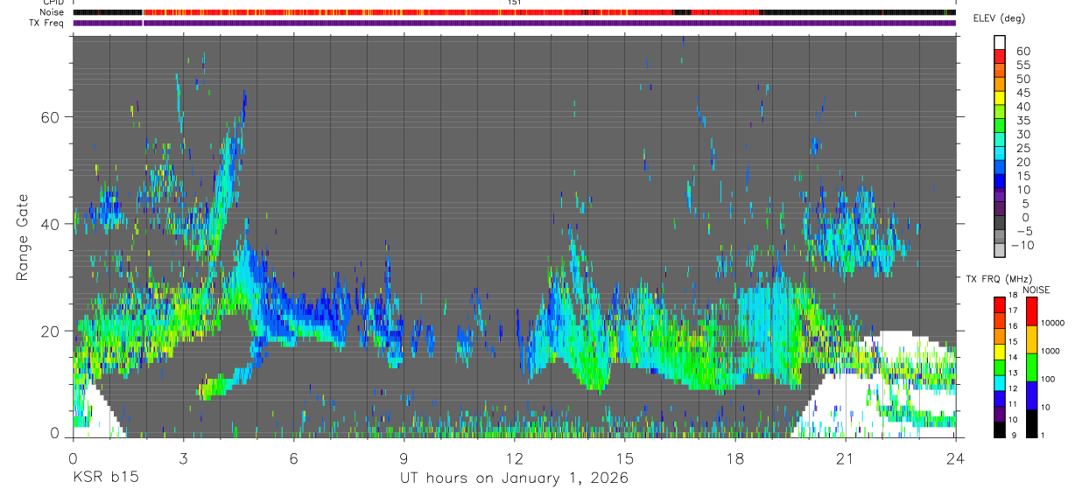This screenshot has width=1075, height=496.
Task: Click the black 9 MHz TX frequency swatch
Action: (1000, 430)
